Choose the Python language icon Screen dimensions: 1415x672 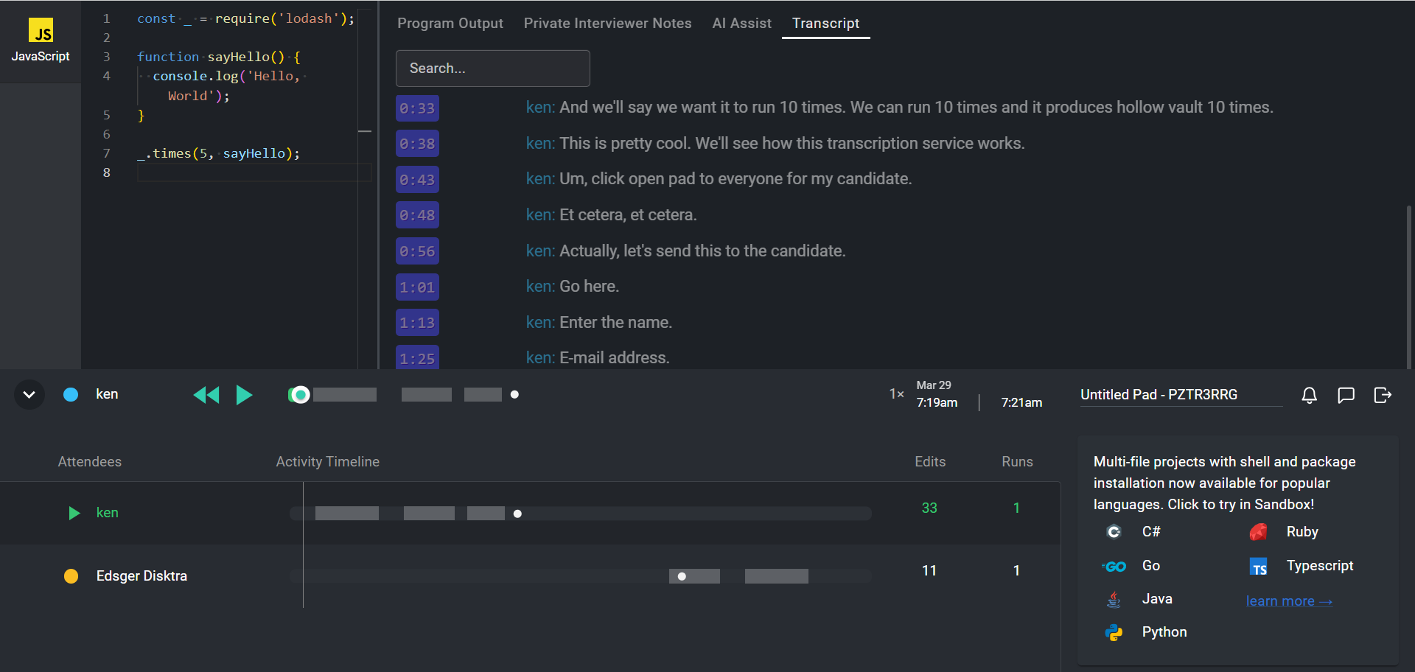coord(1114,632)
